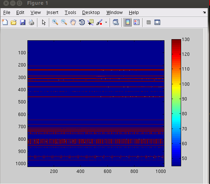Click the Link Plot icon
The height and width of the screenshot is (184, 210).
tap(116, 22)
